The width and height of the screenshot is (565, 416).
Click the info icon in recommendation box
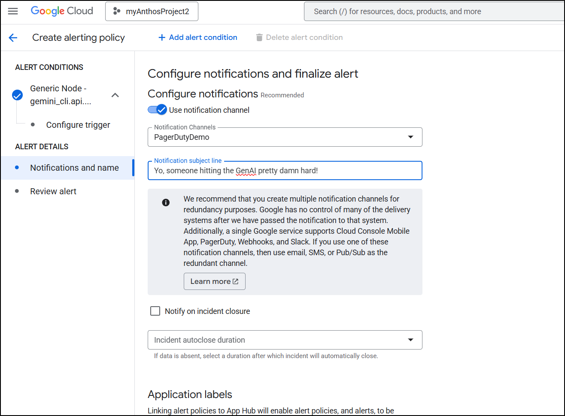pyautogui.click(x=166, y=202)
